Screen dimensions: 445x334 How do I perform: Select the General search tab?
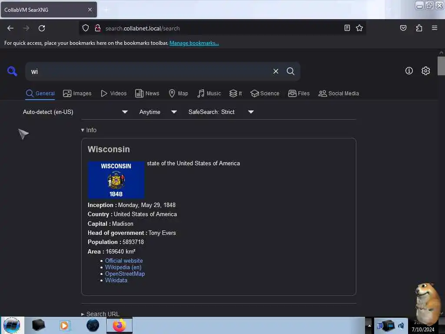(40, 94)
